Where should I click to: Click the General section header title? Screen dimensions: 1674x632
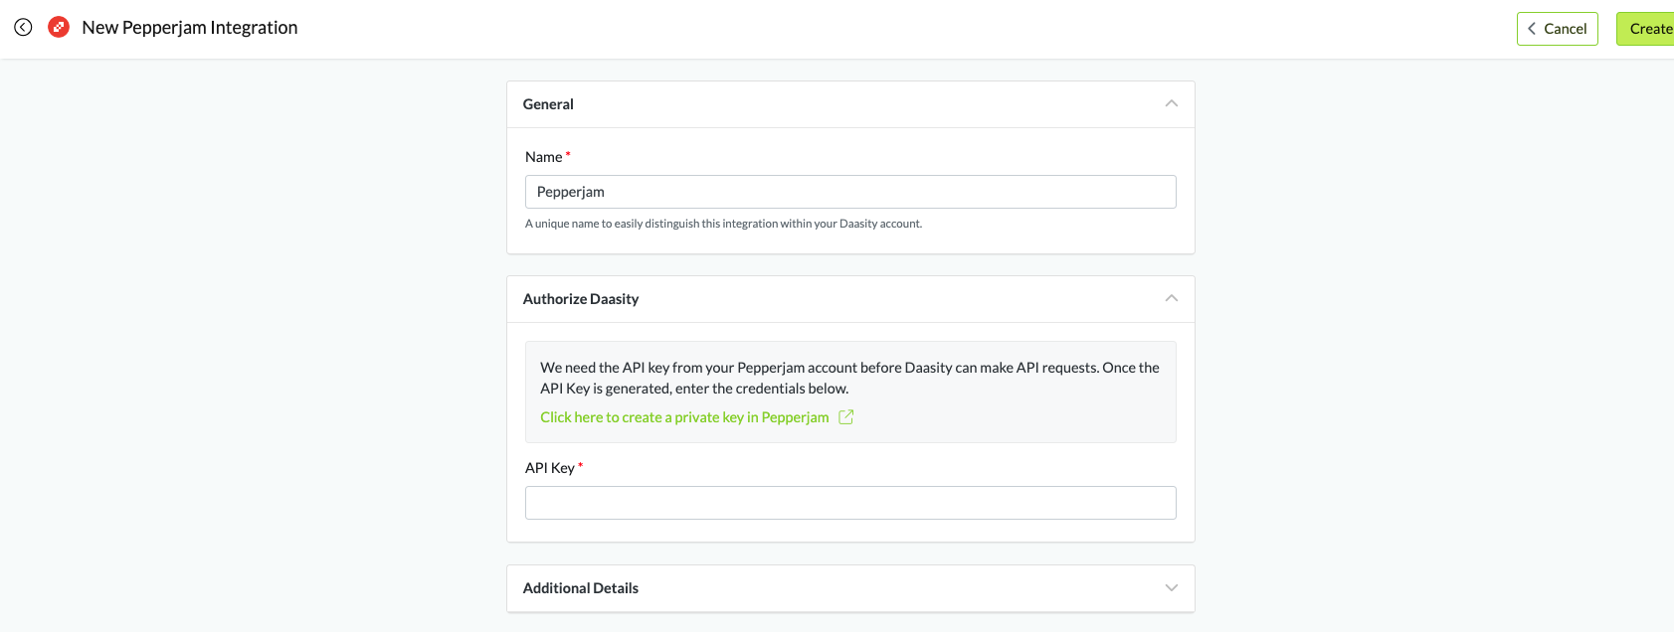pos(548,104)
